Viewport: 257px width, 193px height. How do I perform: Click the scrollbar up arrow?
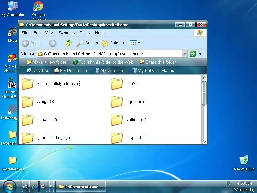click(204, 78)
